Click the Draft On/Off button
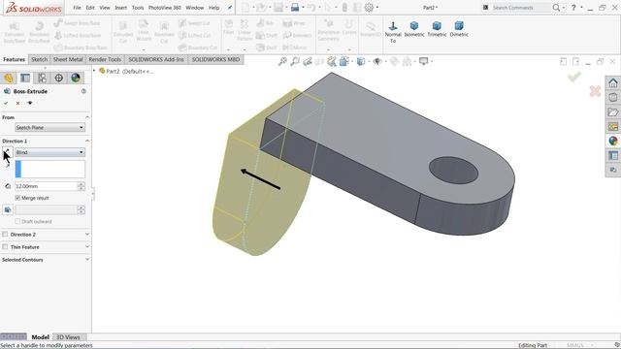The image size is (621, 349). 8,209
